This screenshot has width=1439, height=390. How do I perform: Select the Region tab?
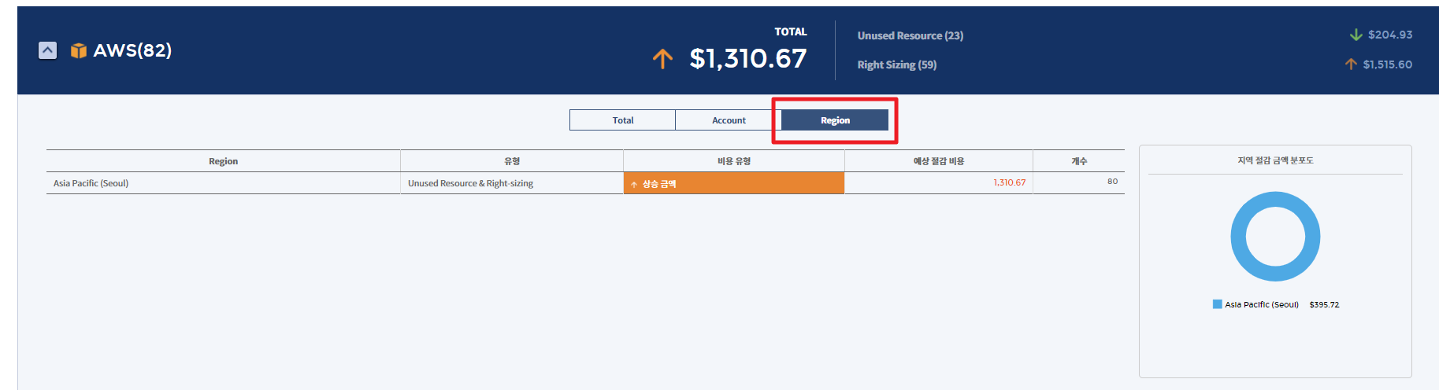pos(835,120)
